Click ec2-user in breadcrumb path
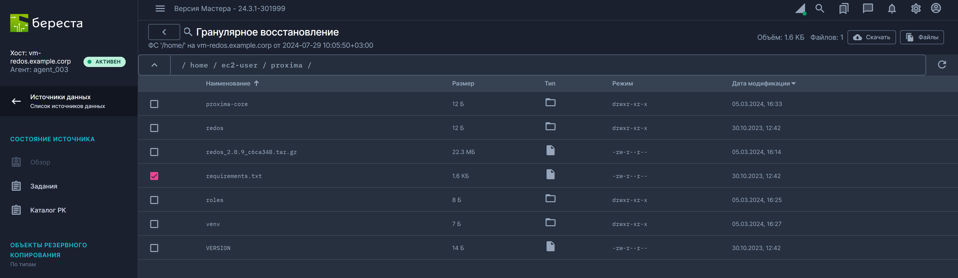 tap(239, 65)
